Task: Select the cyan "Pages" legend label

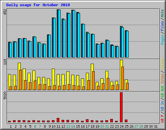Action: pos(162,40)
